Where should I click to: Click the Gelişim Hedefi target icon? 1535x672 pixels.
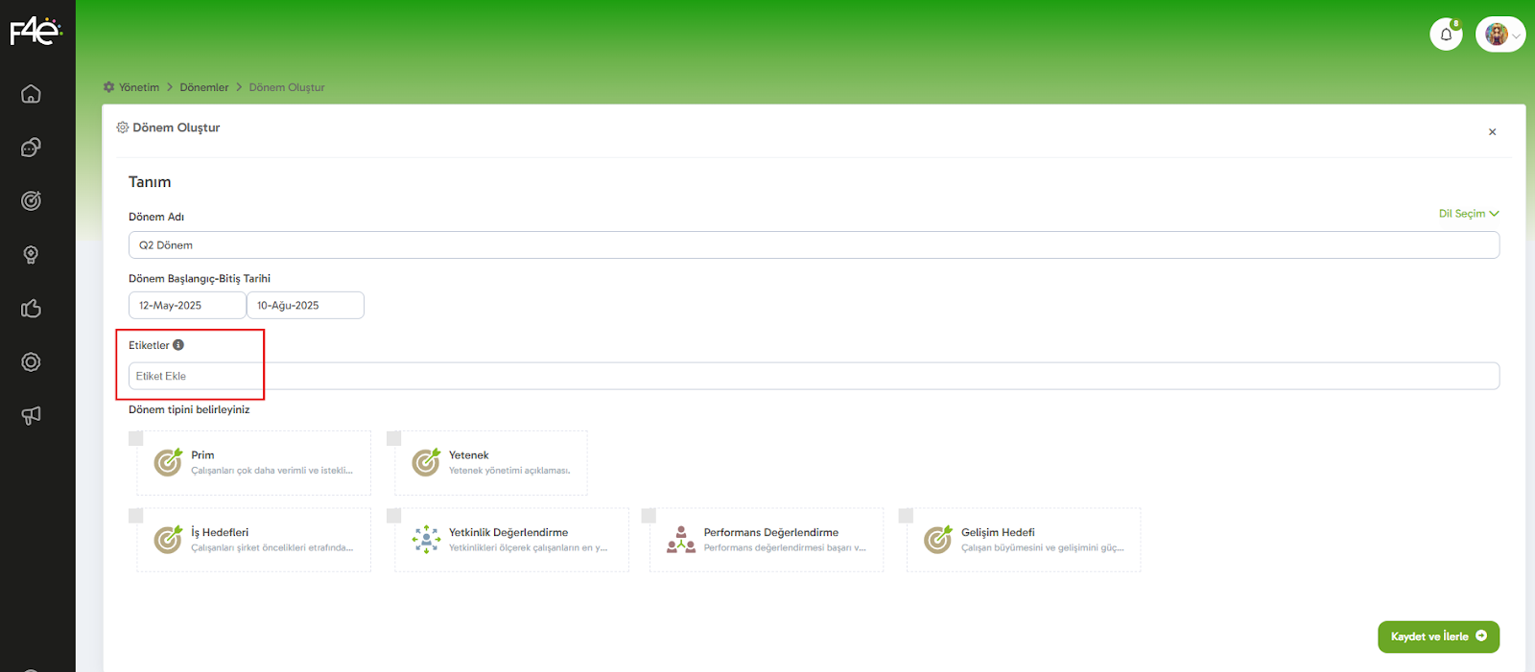pos(938,540)
